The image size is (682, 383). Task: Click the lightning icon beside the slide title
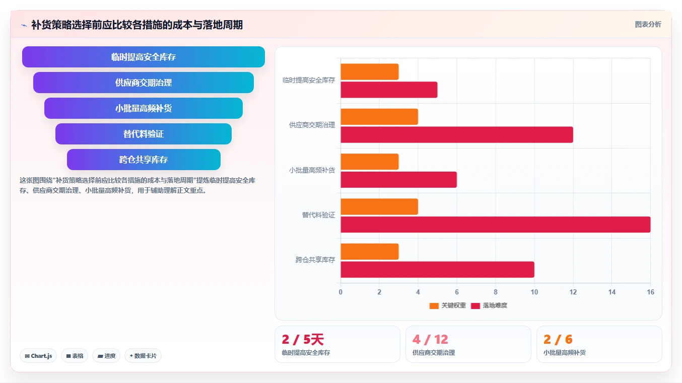[24, 25]
